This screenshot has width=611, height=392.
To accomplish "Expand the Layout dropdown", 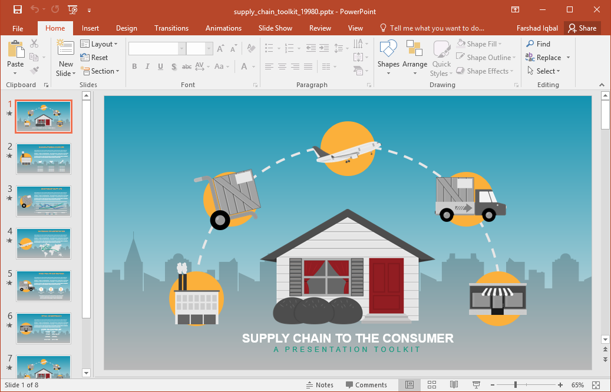I will tap(99, 44).
